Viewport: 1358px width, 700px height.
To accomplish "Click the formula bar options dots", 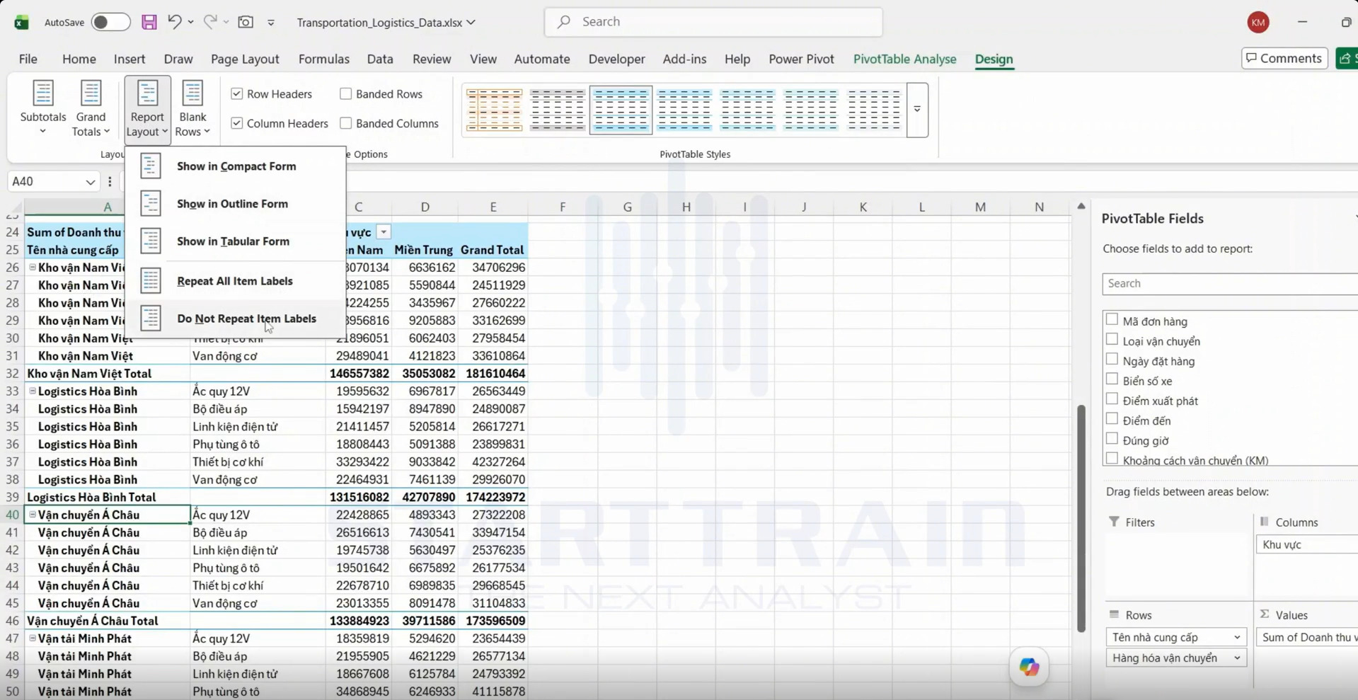I will coord(110,182).
